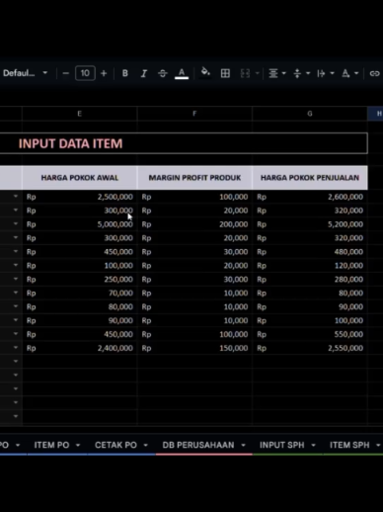Select column F header
383x512 pixels.
tap(194, 114)
